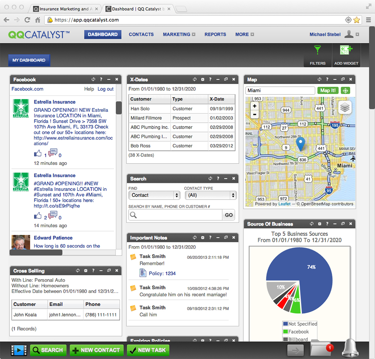Click the user profile silhouette icon
The image size is (375, 359).
pyautogui.click(x=349, y=34)
